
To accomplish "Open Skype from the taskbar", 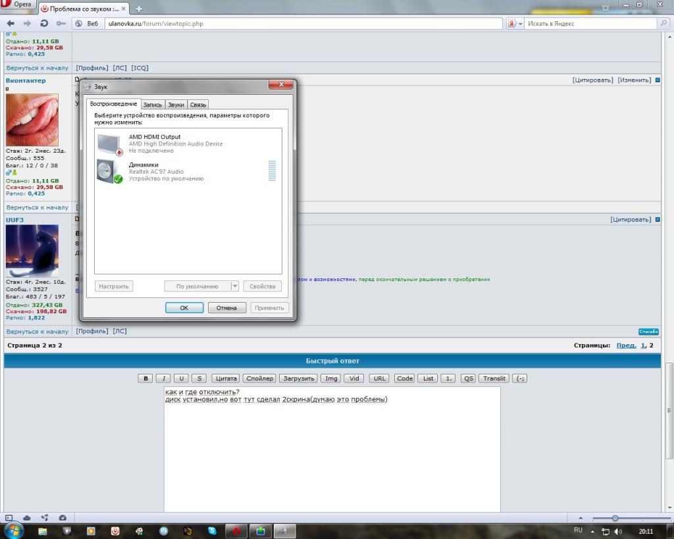I will pos(212,530).
